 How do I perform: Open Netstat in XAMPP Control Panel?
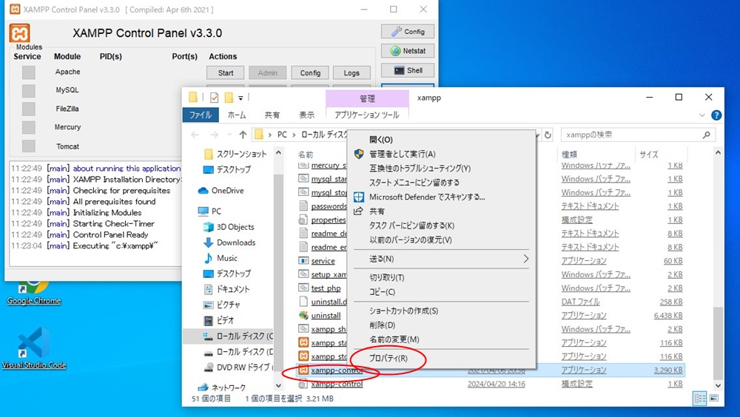(x=408, y=51)
